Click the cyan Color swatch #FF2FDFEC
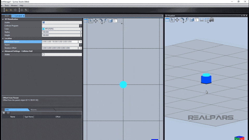This screenshot has height=140, width=249. [43, 29]
